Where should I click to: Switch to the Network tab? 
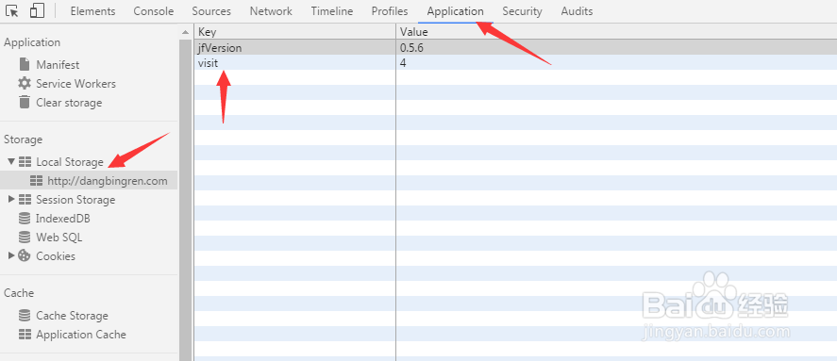pos(271,11)
